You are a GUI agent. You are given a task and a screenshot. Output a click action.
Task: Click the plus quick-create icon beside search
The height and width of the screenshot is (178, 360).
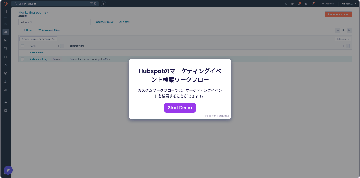tap(103, 4)
